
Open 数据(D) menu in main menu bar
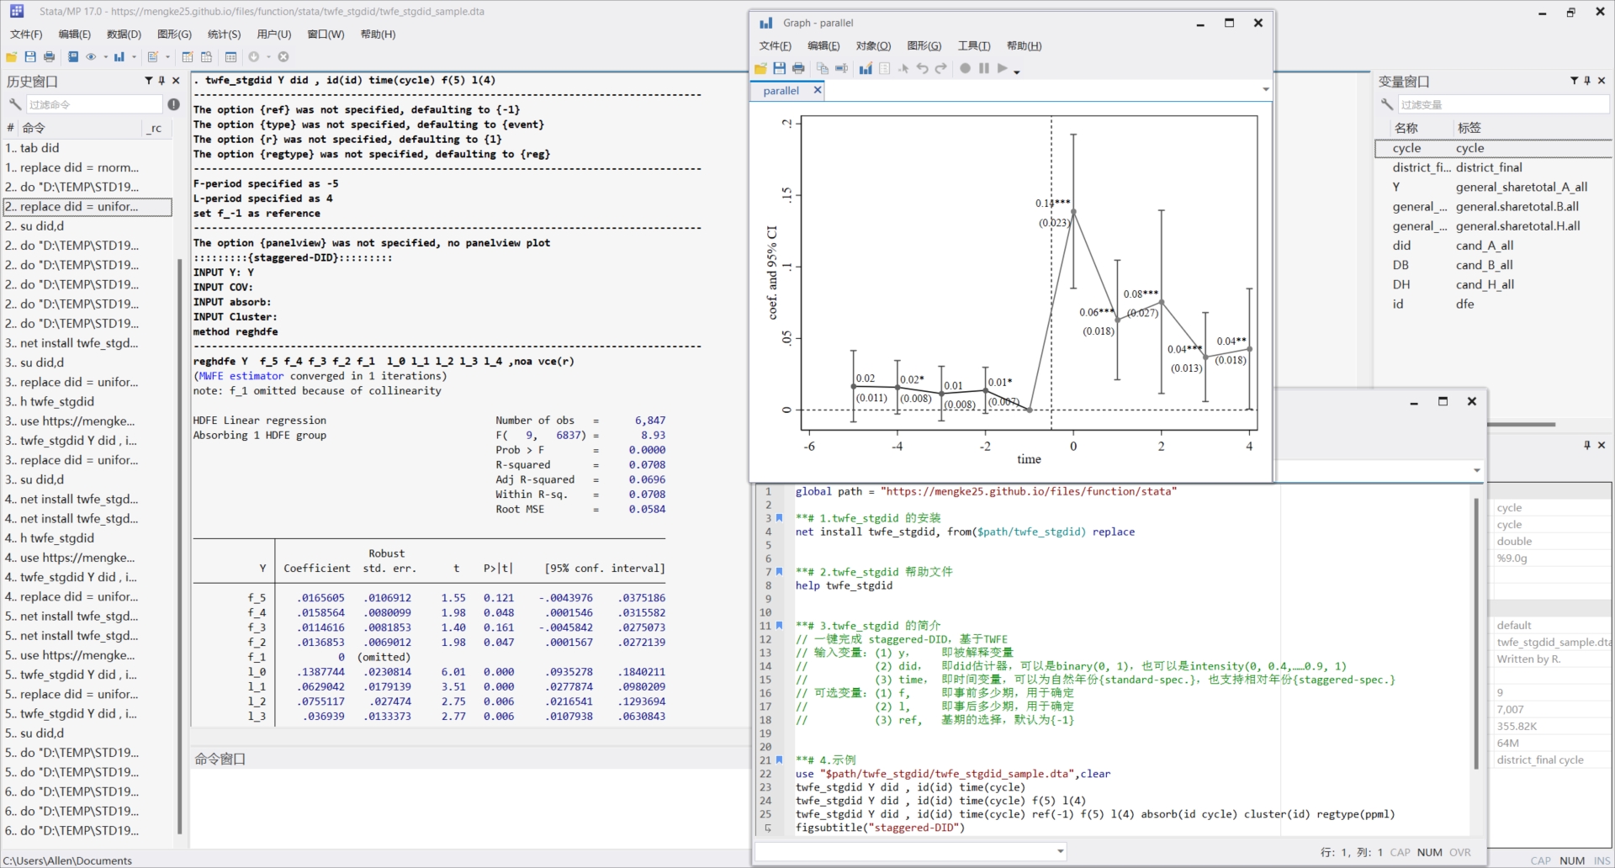point(124,34)
